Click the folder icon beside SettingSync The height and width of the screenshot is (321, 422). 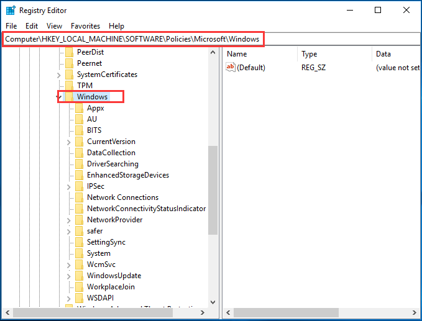(x=79, y=242)
